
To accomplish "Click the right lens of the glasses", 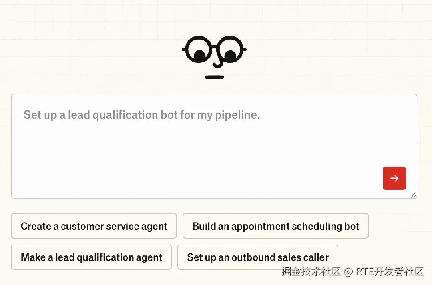I will 230,49.
